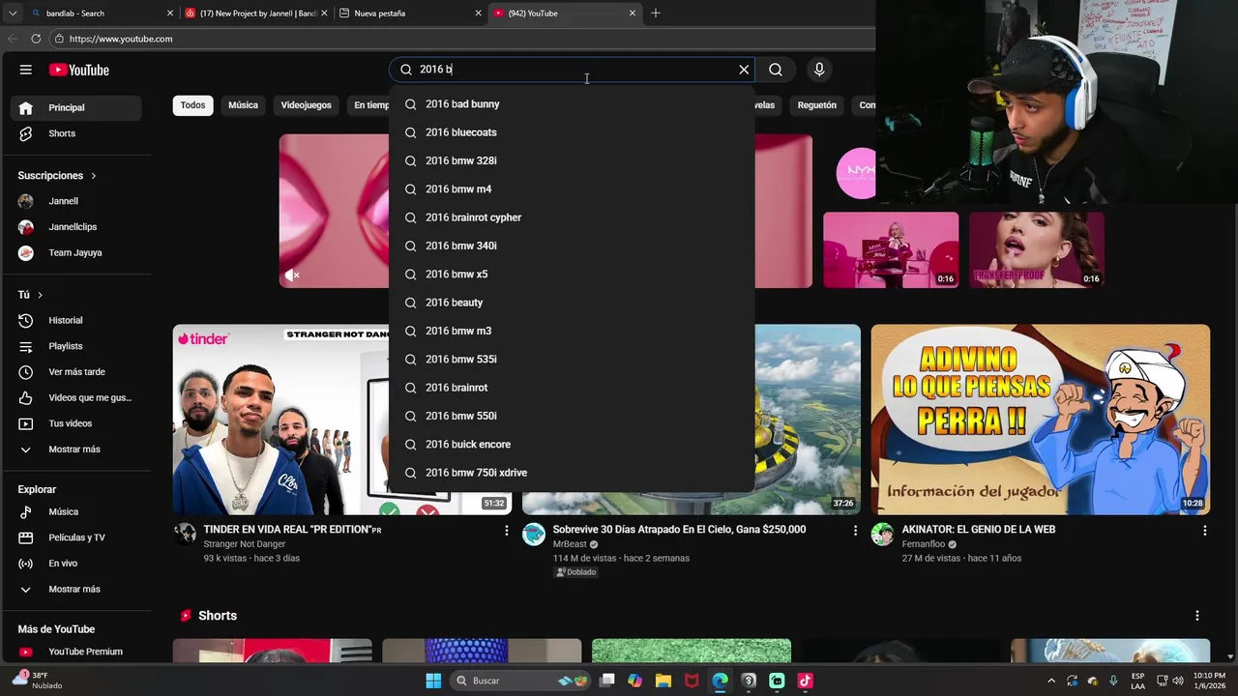
Task: Expand the Tú section chevron
Action: point(40,295)
